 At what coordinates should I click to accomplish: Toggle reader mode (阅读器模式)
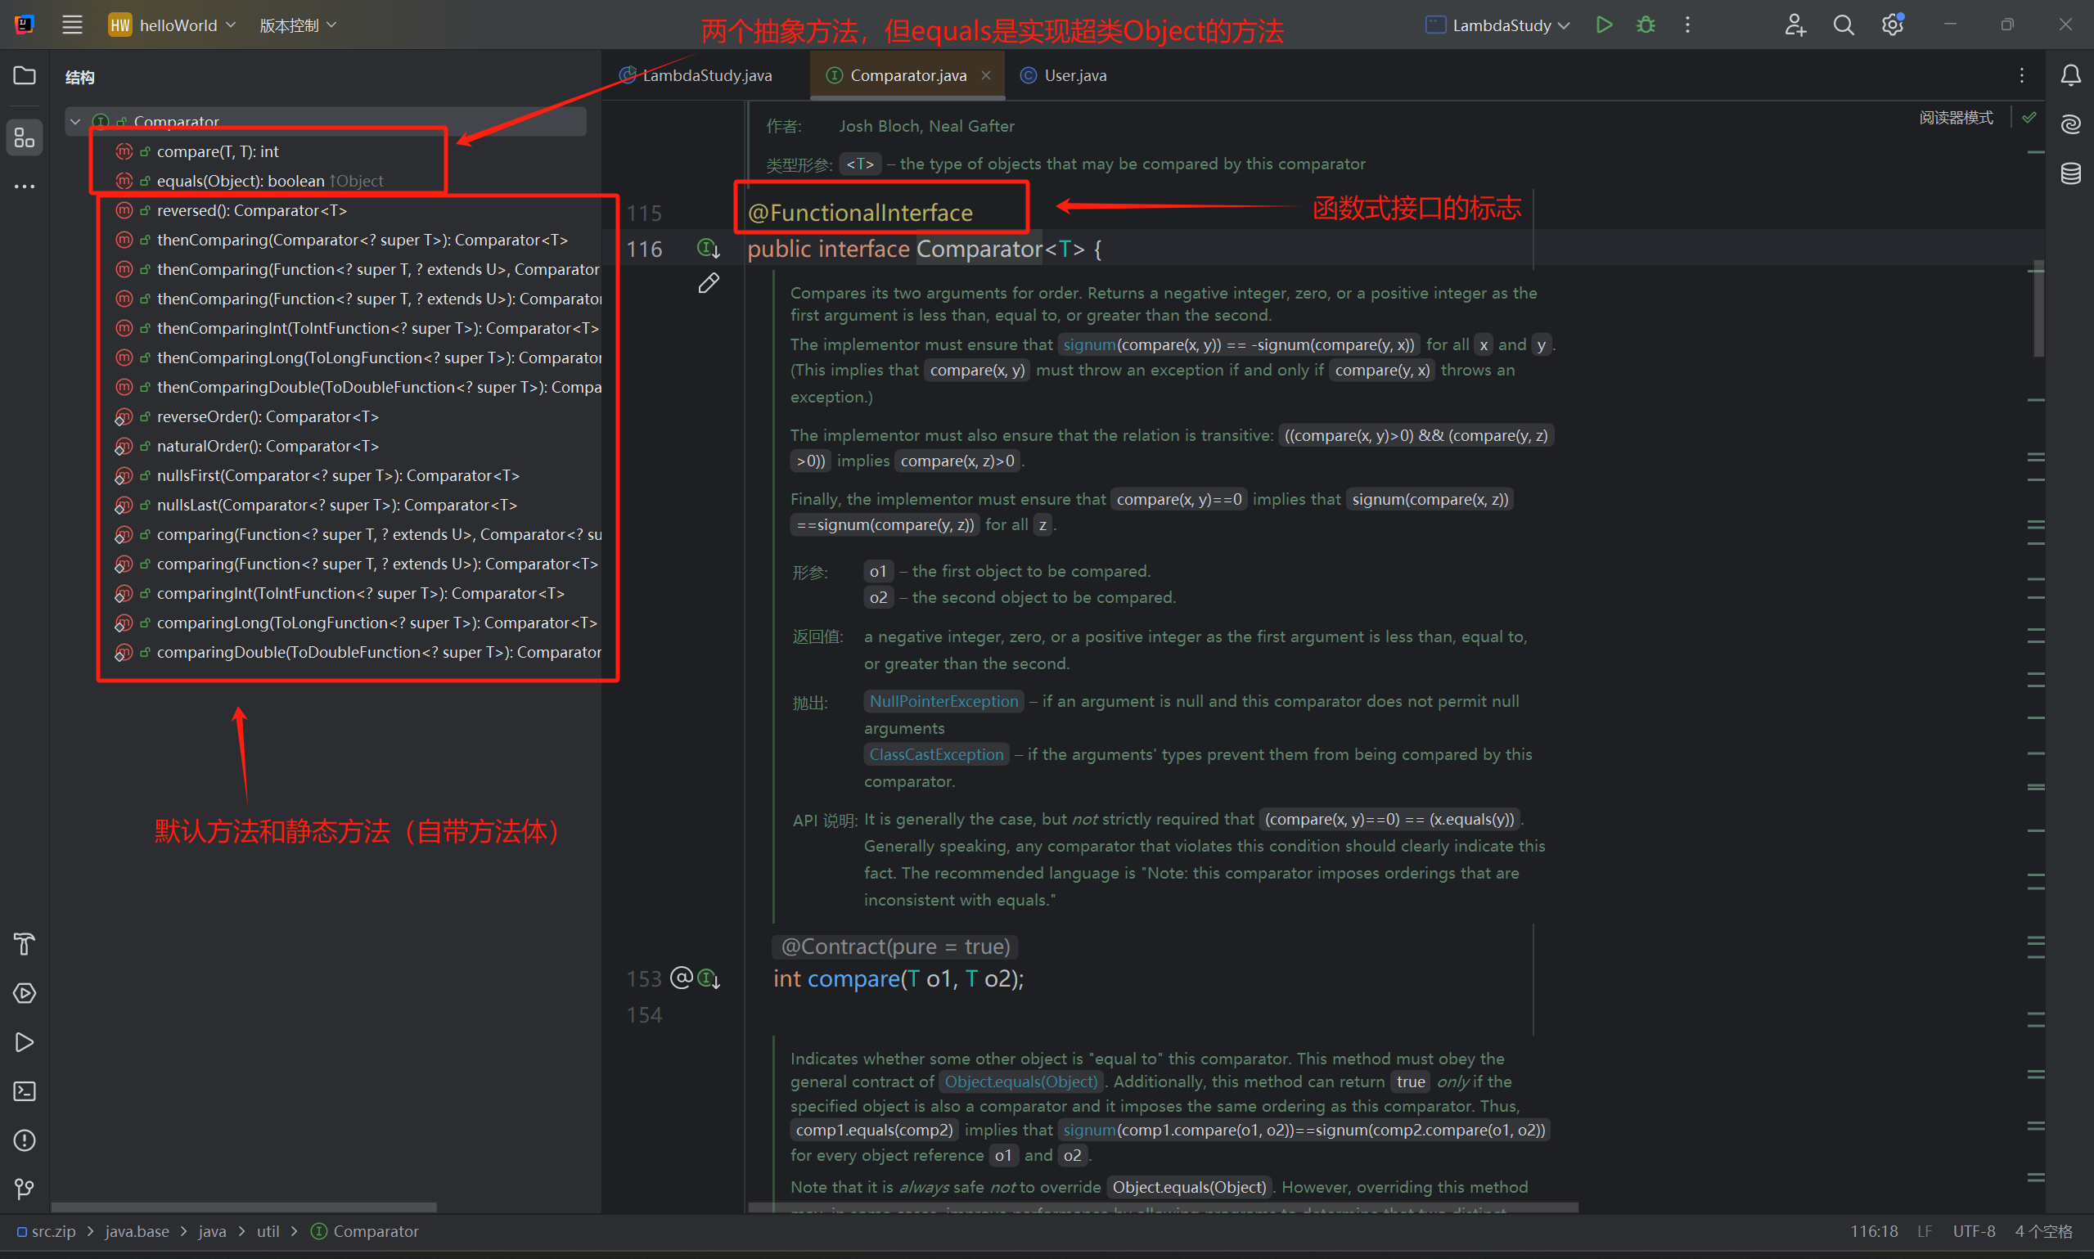(x=1955, y=118)
